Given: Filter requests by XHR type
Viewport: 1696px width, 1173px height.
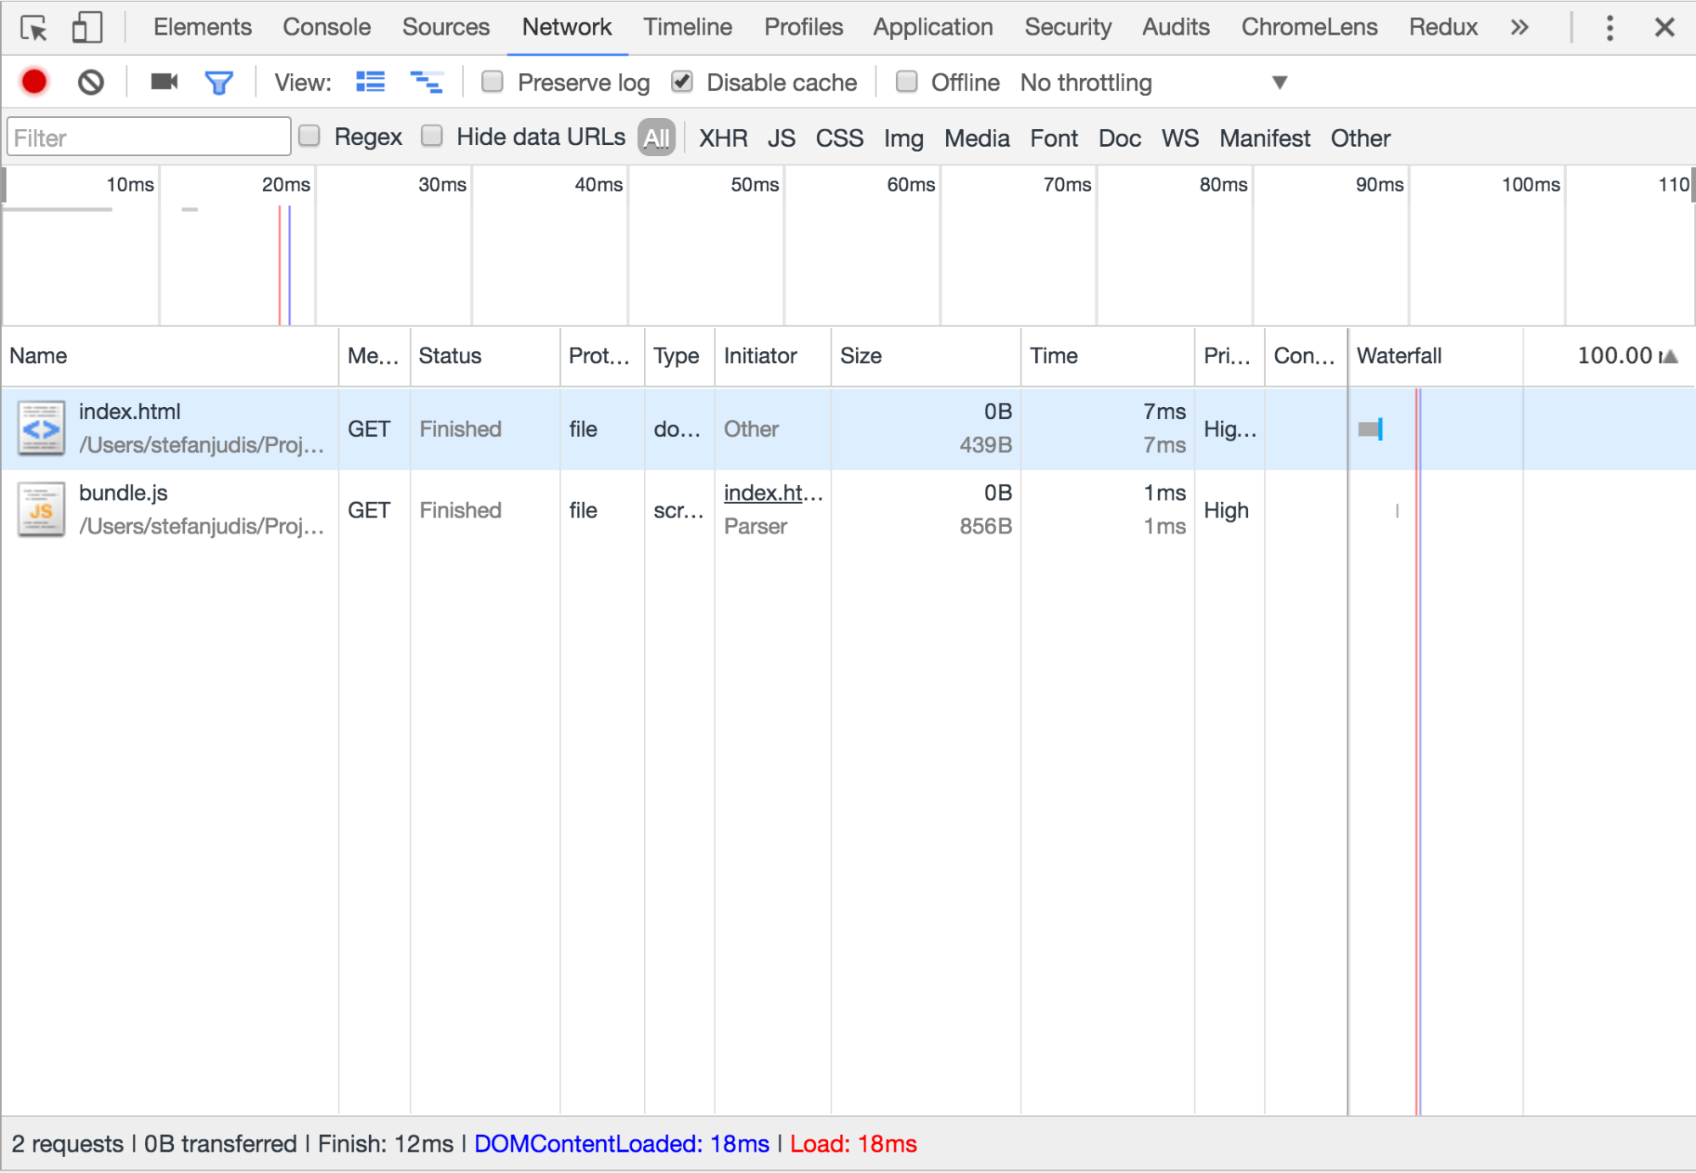Looking at the screenshot, I should (723, 138).
